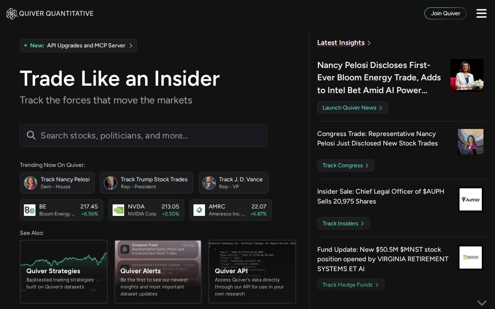Open the BE Bloom Energy ticker card
The height and width of the screenshot is (309, 495).
pos(61,210)
